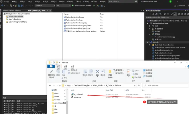Click the red X delete icon in Explorer ribbon
The width and height of the screenshot is (189, 114).
(x=97, y=71)
